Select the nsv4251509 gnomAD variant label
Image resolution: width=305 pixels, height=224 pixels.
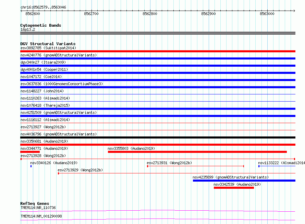pyautogui.click(x=59, y=113)
